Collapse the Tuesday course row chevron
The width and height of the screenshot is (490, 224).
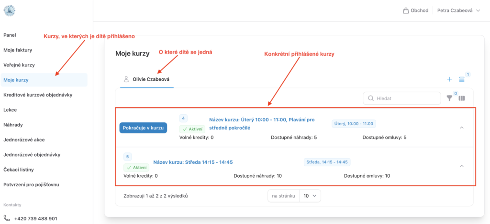(x=461, y=128)
